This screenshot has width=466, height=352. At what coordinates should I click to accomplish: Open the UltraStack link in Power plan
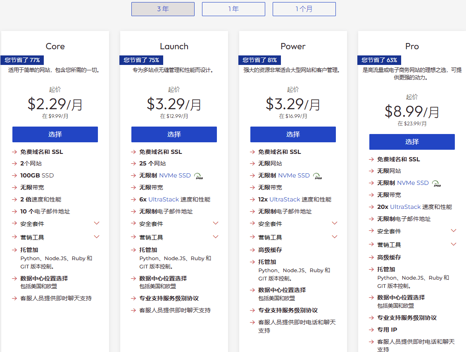[285, 199]
